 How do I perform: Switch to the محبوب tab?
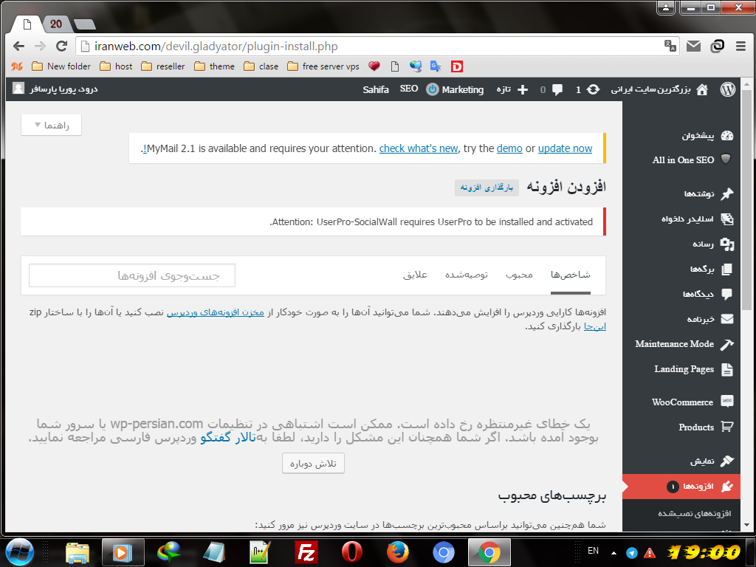(519, 275)
